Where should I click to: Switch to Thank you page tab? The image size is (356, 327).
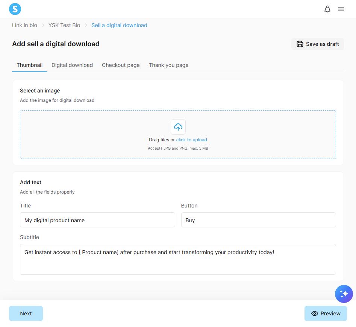168,65
